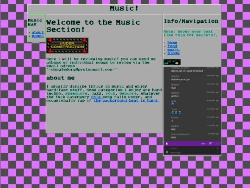Click the 'Note: hover over text' note

point(191,33)
